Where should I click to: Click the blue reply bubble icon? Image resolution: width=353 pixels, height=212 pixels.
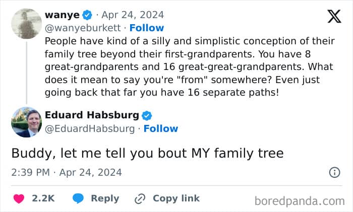click(78, 198)
